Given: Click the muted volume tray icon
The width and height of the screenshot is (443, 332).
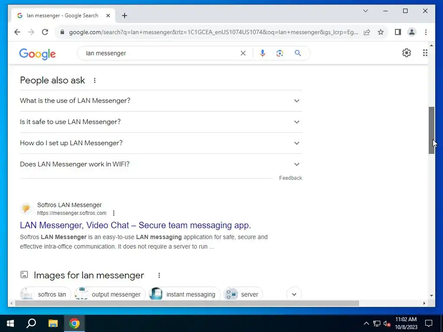Looking at the screenshot, I should [x=387, y=323].
